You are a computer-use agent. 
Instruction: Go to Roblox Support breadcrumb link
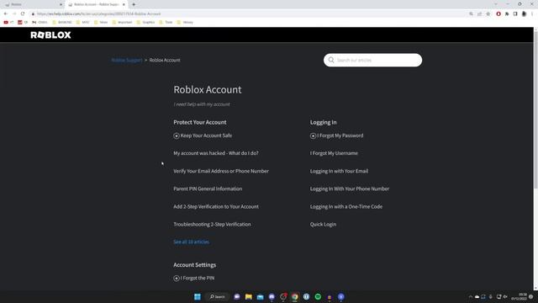click(x=127, y=60)
